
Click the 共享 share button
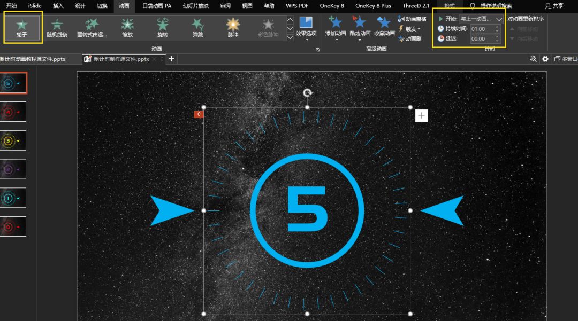point(554,6)
